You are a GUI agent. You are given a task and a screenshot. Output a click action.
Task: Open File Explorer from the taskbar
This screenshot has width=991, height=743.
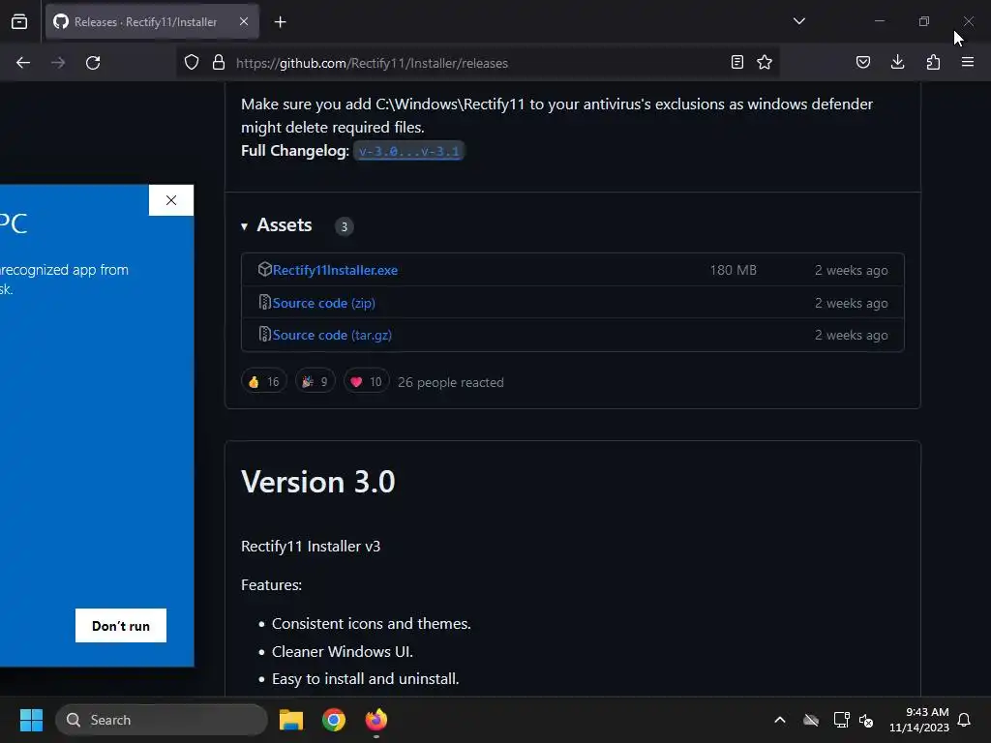coord(291,720)
